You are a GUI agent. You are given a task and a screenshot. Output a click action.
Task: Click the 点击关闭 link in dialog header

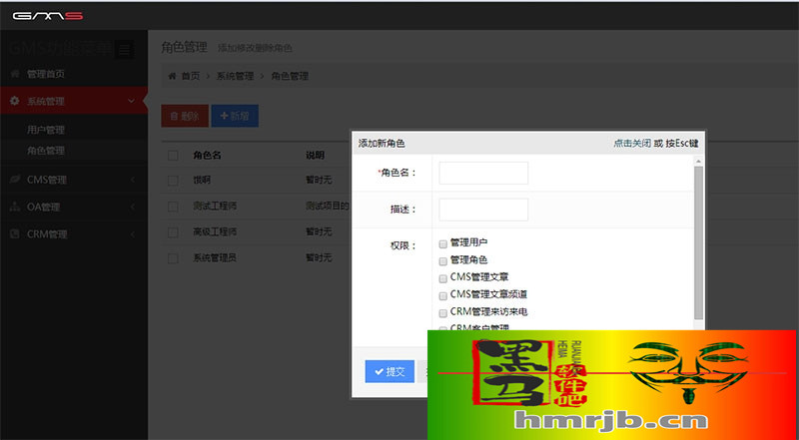[x=632, y=144]
